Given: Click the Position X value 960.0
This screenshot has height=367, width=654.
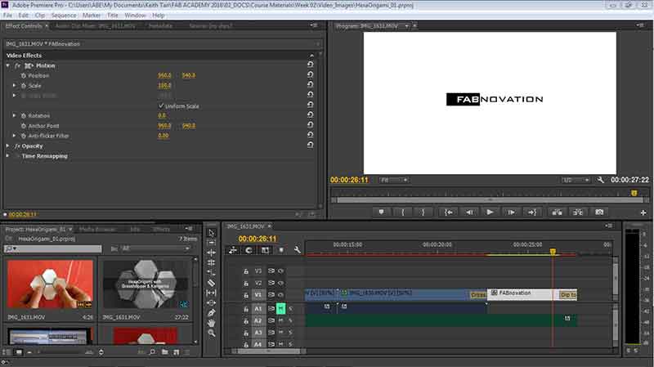Looking at the screenshot, I should pos(164,75).
